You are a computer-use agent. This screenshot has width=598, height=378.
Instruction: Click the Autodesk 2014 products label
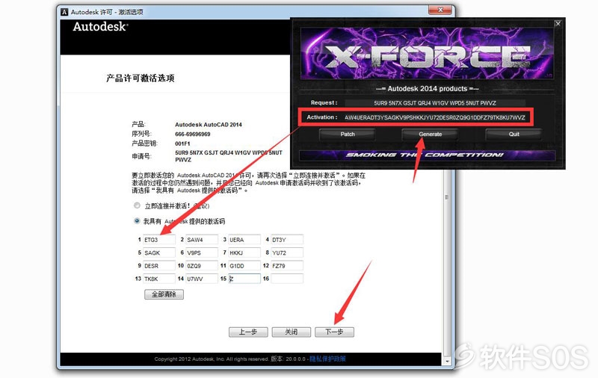tap(427, 89)
